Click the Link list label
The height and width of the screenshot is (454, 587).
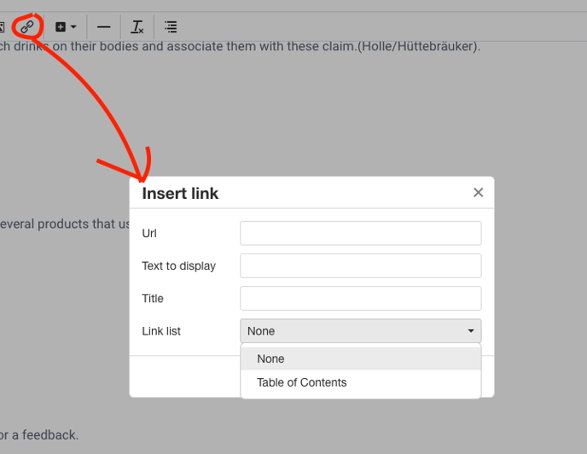(161, 331)
